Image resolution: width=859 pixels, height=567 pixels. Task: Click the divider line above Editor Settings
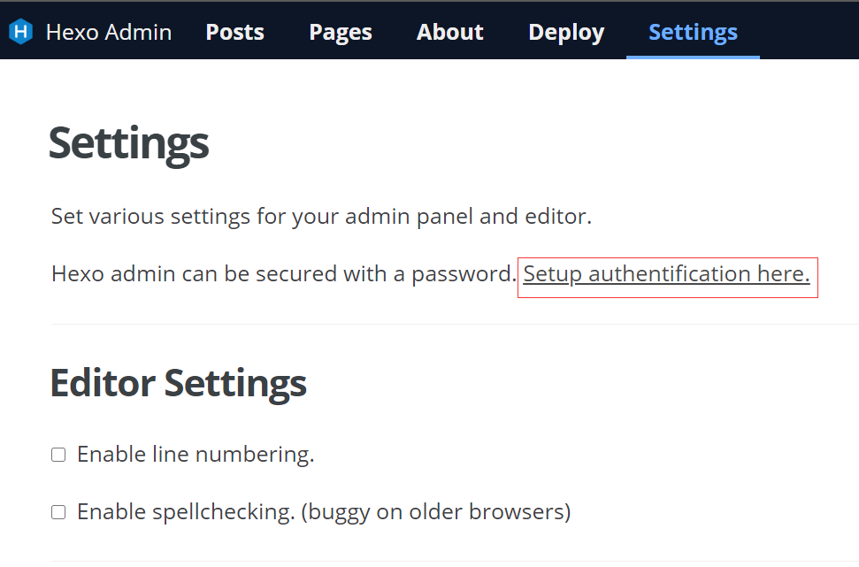point(442,325)
